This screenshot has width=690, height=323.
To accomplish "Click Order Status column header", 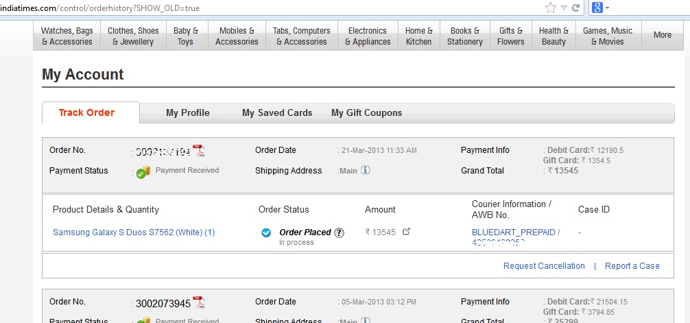I will click(284, 209).
